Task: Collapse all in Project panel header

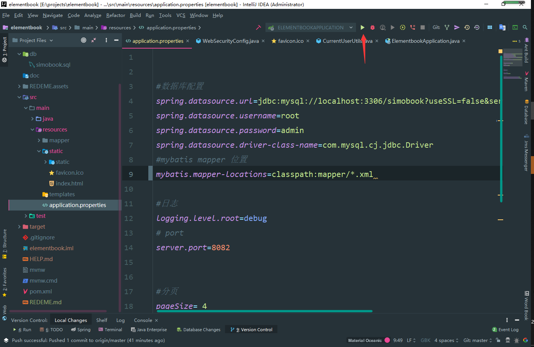Action: click(94, 40)
